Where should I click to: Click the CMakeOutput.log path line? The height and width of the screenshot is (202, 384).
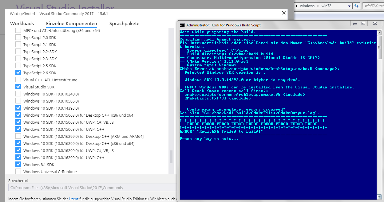[x=250, y=113]
